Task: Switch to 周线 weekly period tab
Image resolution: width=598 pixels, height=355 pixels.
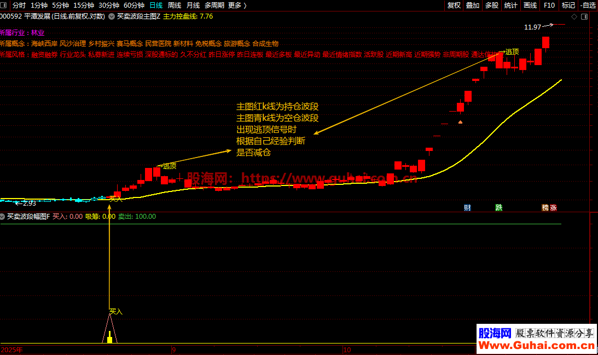Action: click(x=174, y=5)
